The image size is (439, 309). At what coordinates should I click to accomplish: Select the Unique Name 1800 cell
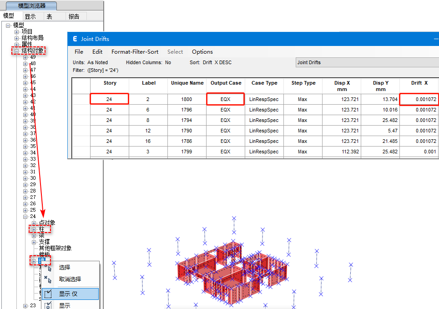pos(187,99)
